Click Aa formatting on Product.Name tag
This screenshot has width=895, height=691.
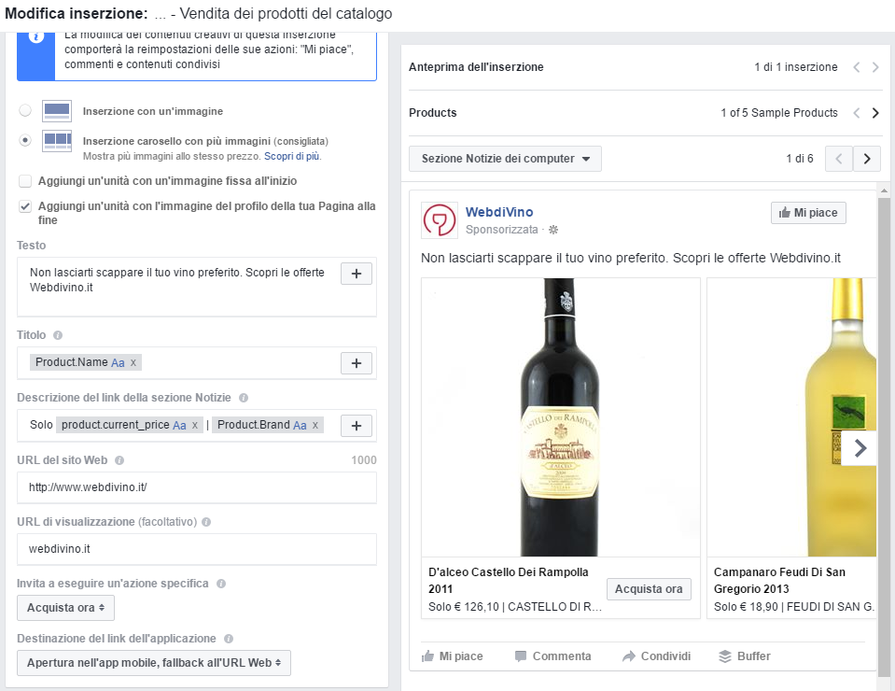coord(118,362)
